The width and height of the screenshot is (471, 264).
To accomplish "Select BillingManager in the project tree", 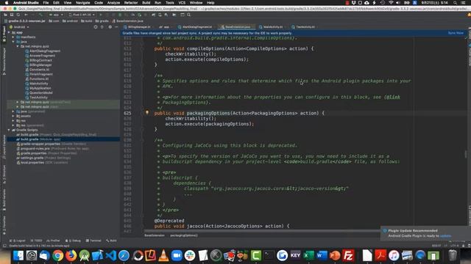I will [x=40, y=65].
